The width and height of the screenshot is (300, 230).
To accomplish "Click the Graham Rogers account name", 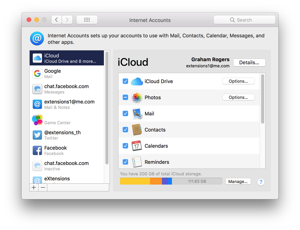I will tap(210, 60).
